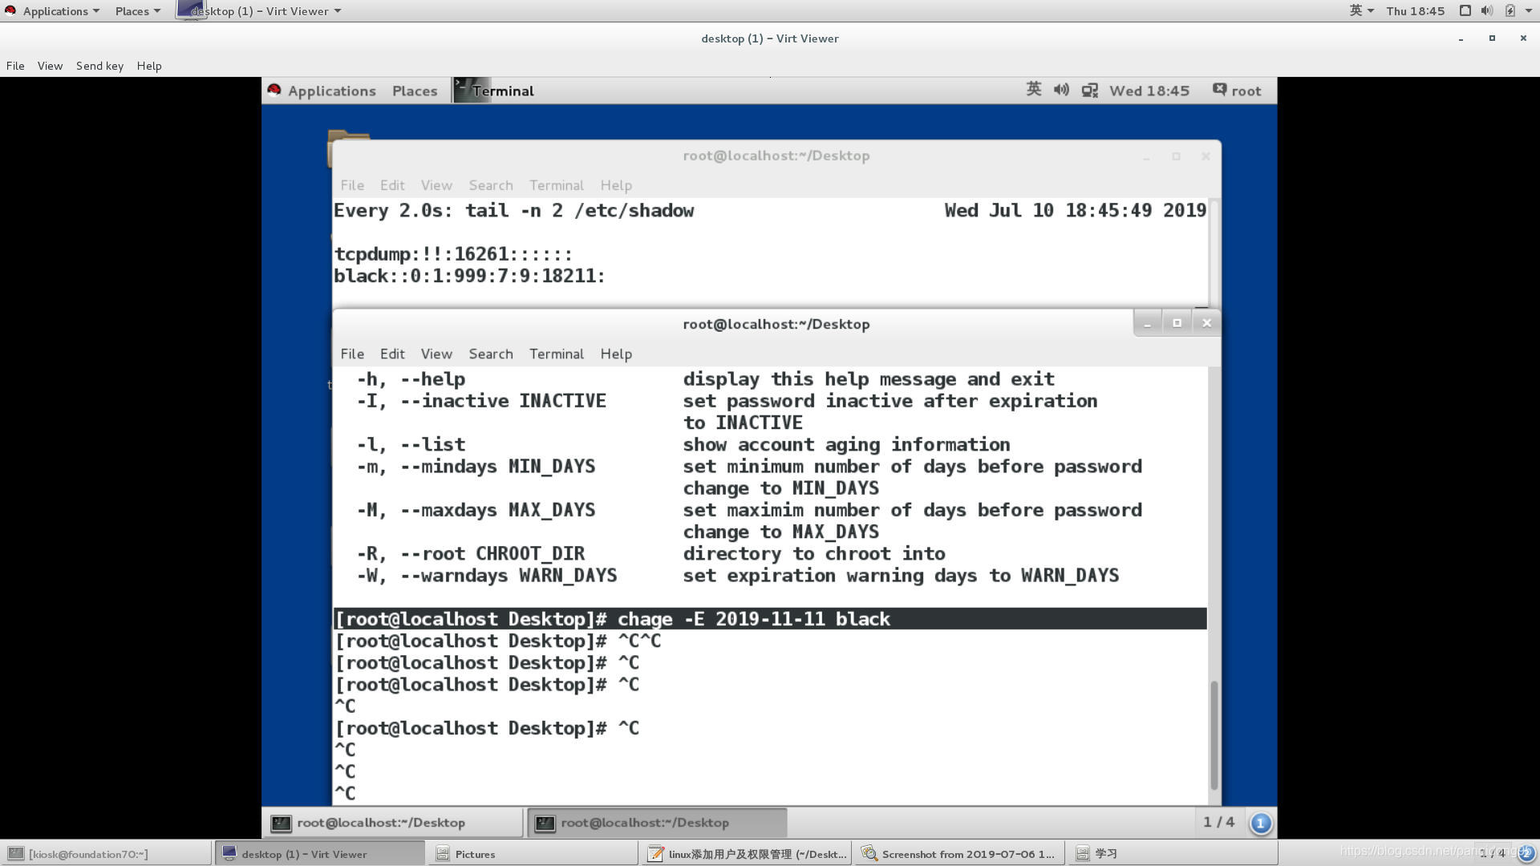1540x866 pixels.
Task: Click the guest clock Wed 18:45
Action: [x=1149, y=91]
